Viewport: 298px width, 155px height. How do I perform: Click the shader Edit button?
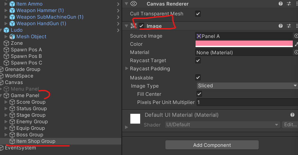coord(289,125)
